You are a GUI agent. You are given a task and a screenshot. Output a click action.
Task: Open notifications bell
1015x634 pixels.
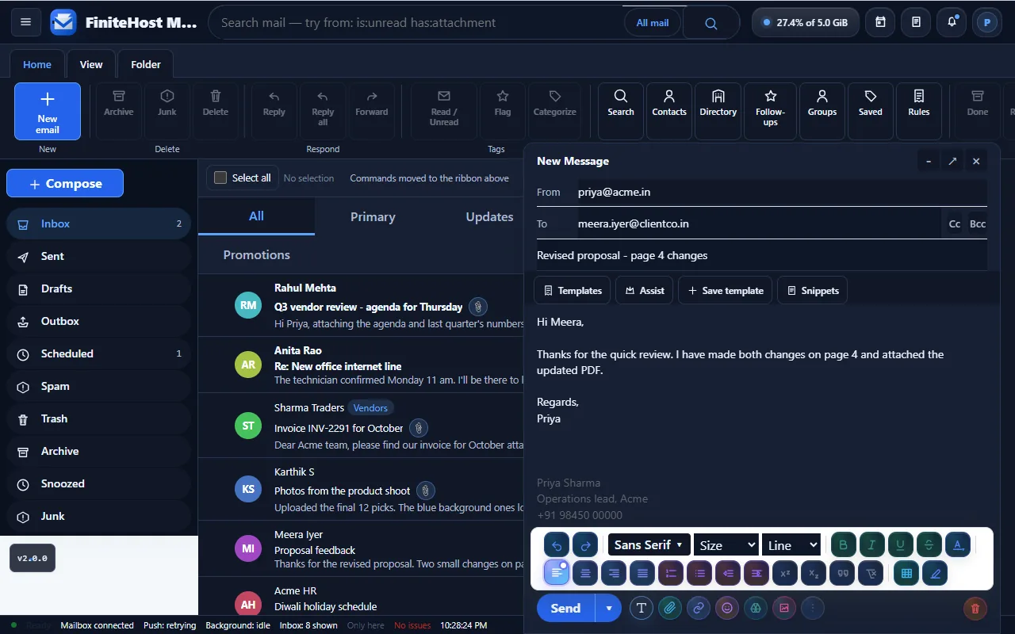coord(952,22)
